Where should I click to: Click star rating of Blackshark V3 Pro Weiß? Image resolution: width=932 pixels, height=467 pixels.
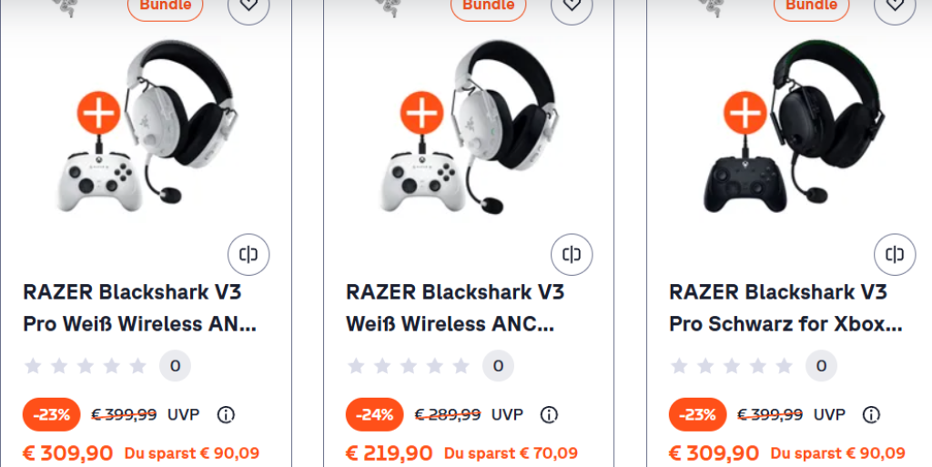pos(86,366)
